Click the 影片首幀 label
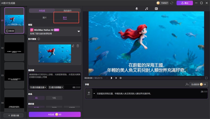 click(x=32, y=39)
